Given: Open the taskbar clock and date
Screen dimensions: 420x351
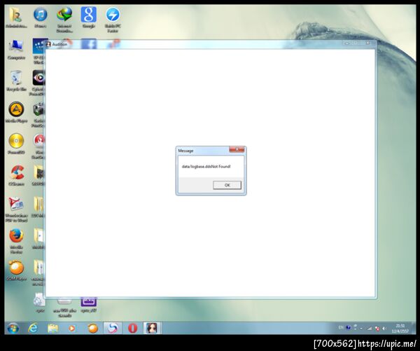Looking at the screenshot, I should [400, 329].
